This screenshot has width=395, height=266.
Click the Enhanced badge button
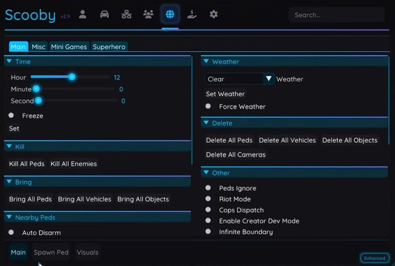pos(374,258)
